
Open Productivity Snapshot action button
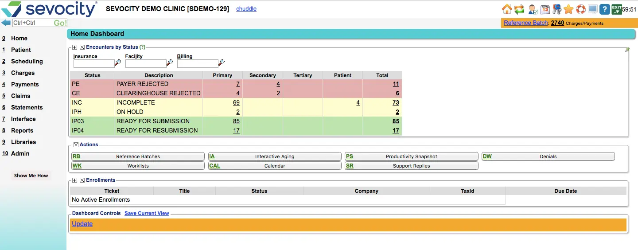point(412,156)
